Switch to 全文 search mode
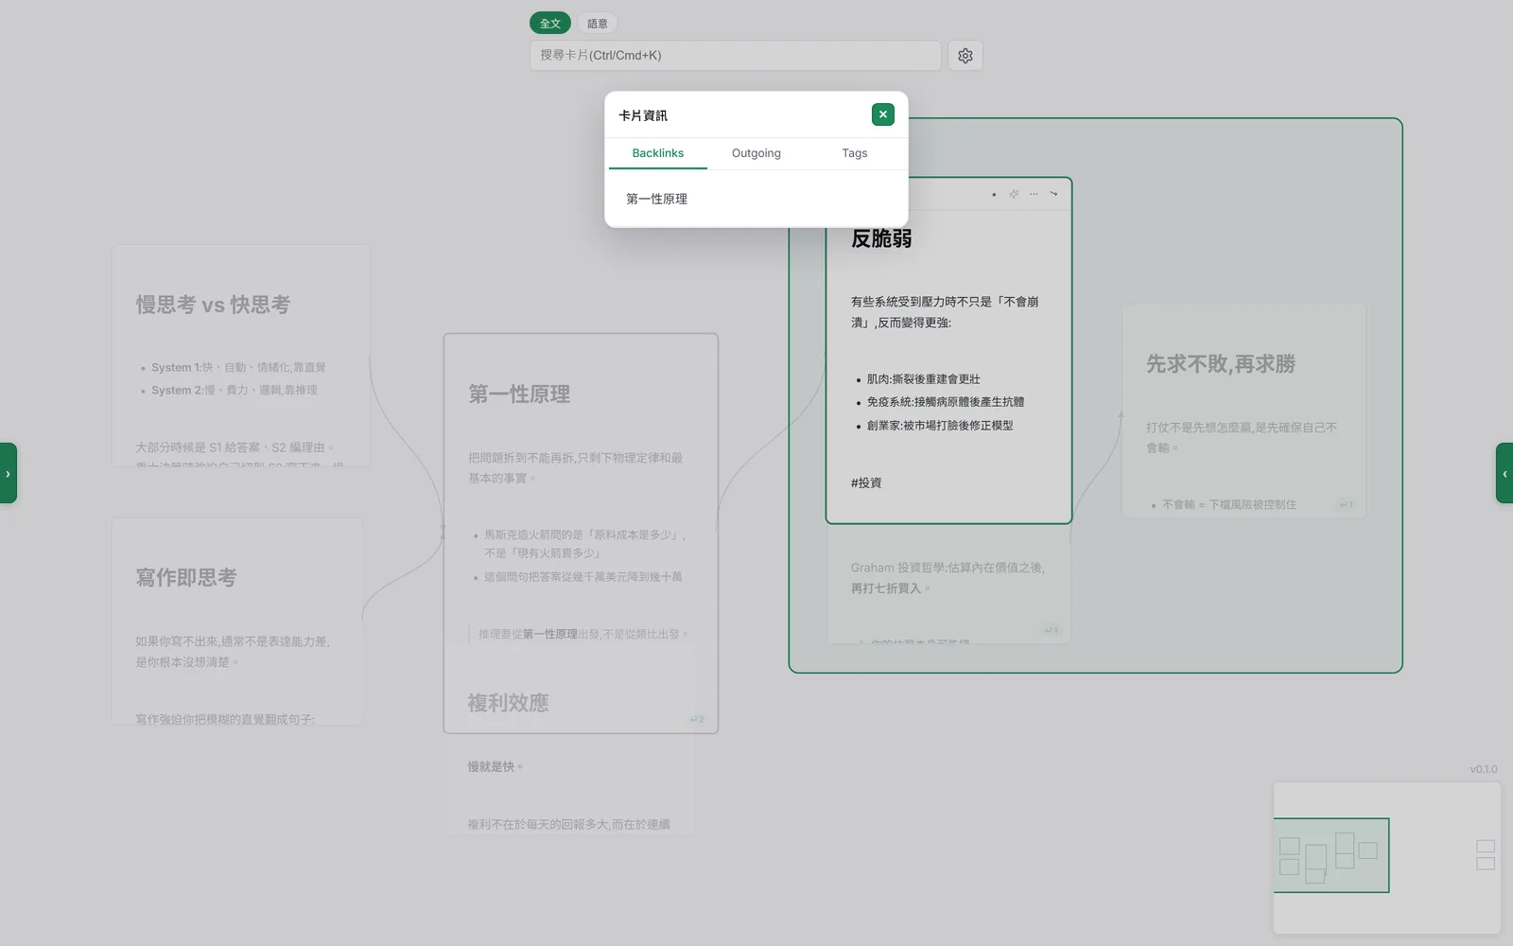Image resolution: width=1513 pixels, height=946 pixels. point(550,24)
